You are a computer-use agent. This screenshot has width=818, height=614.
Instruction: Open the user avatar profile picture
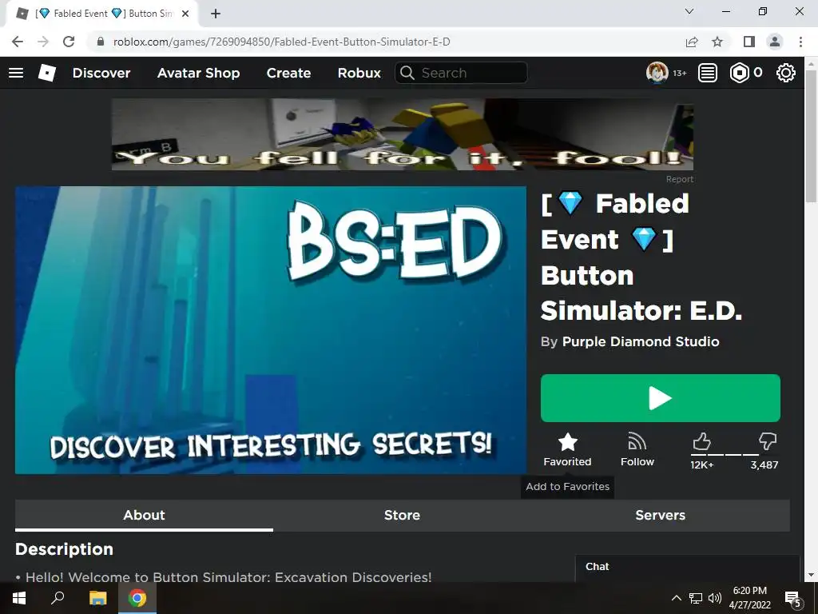click(x=657, y=73)
